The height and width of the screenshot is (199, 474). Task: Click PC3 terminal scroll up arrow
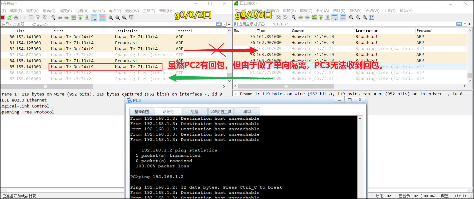tap(360, 118)
